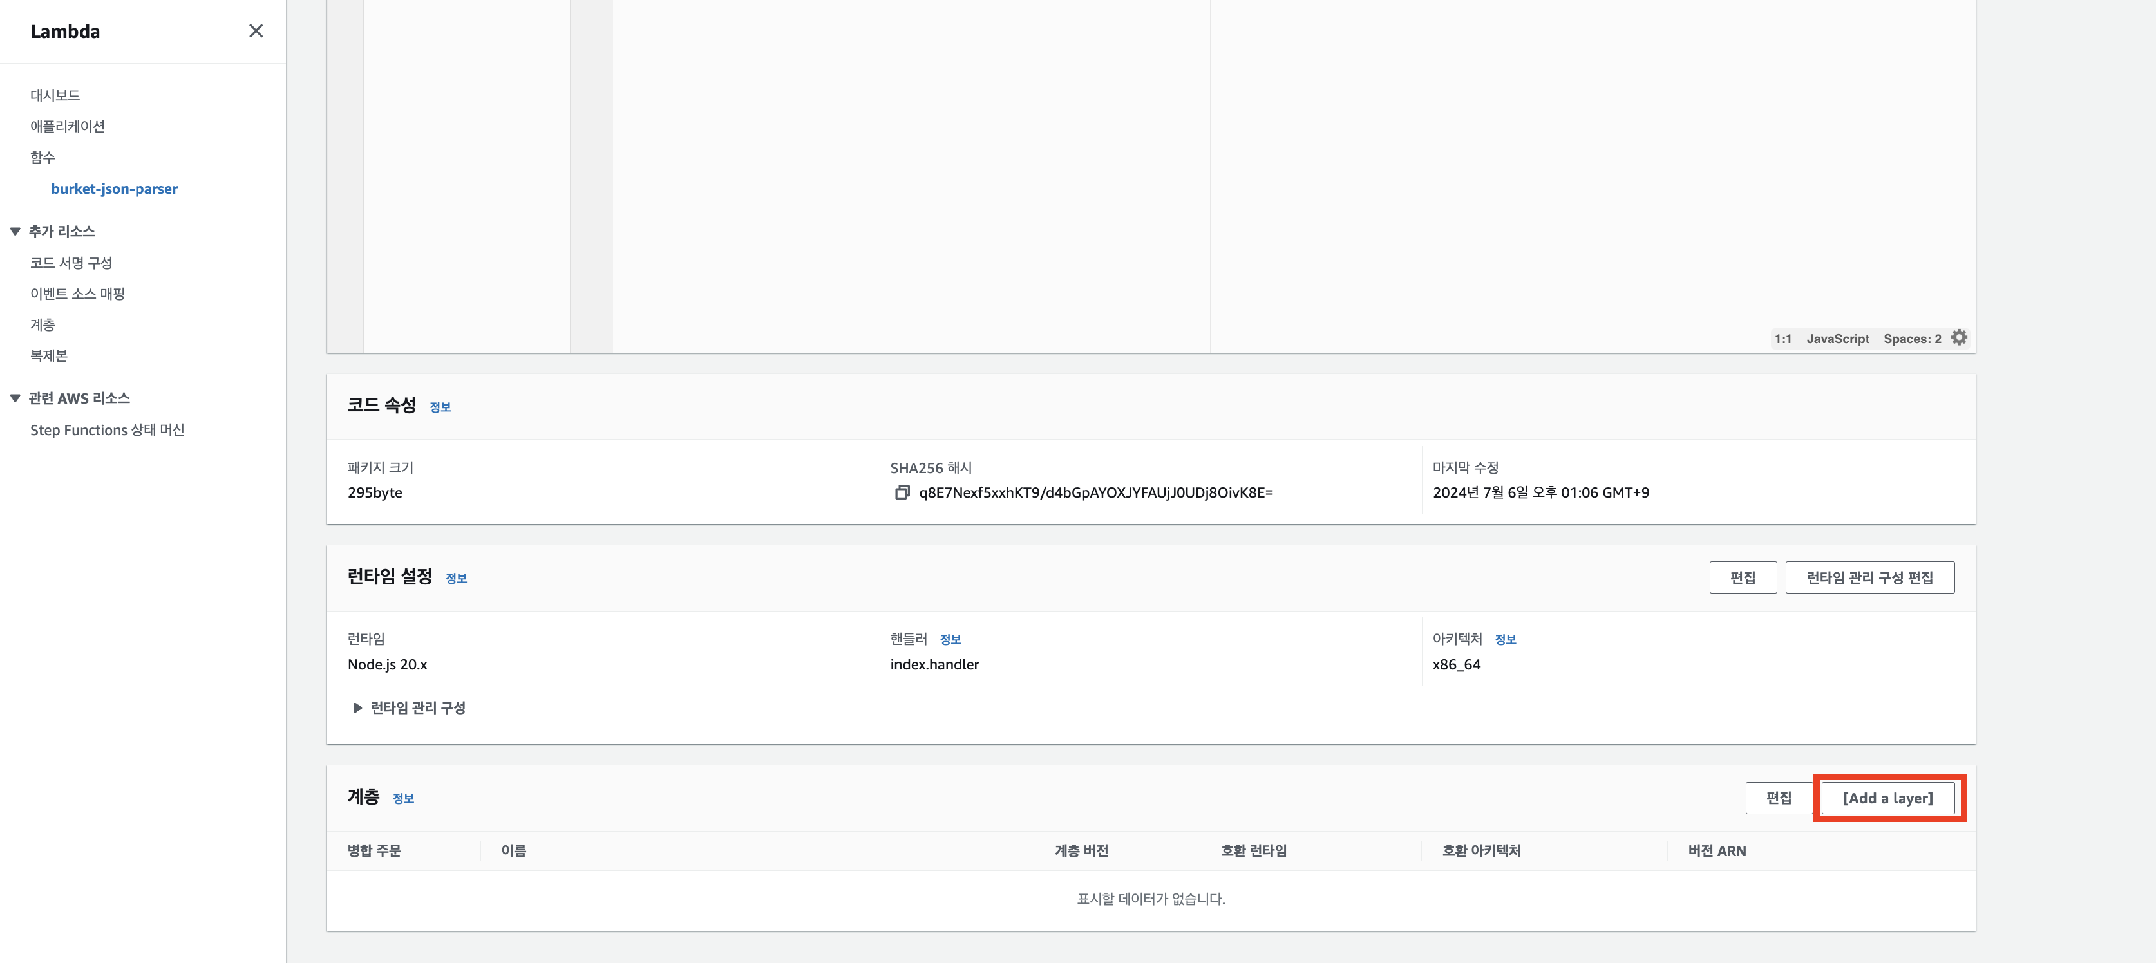Collapse the 관련 AWS 리소스 section

click(x=15, y=398)
